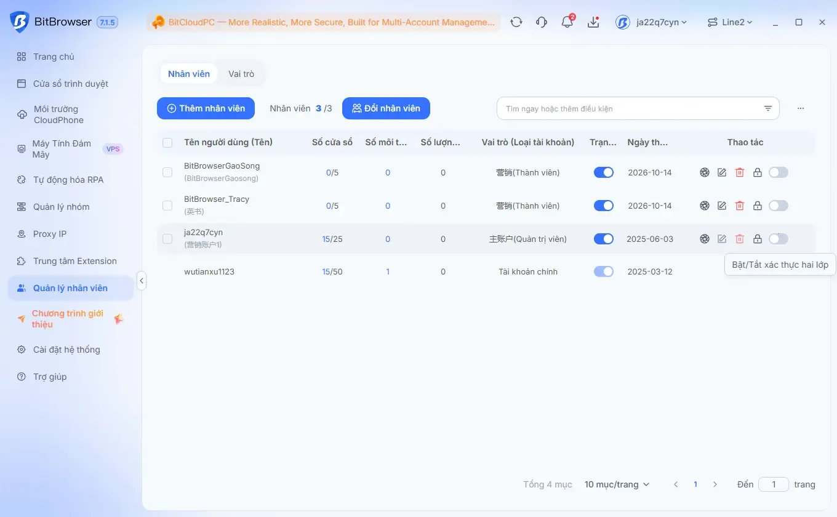Open the Line2 line selector
This screenshot has width=837, height=517.
[x=730, y=22]
